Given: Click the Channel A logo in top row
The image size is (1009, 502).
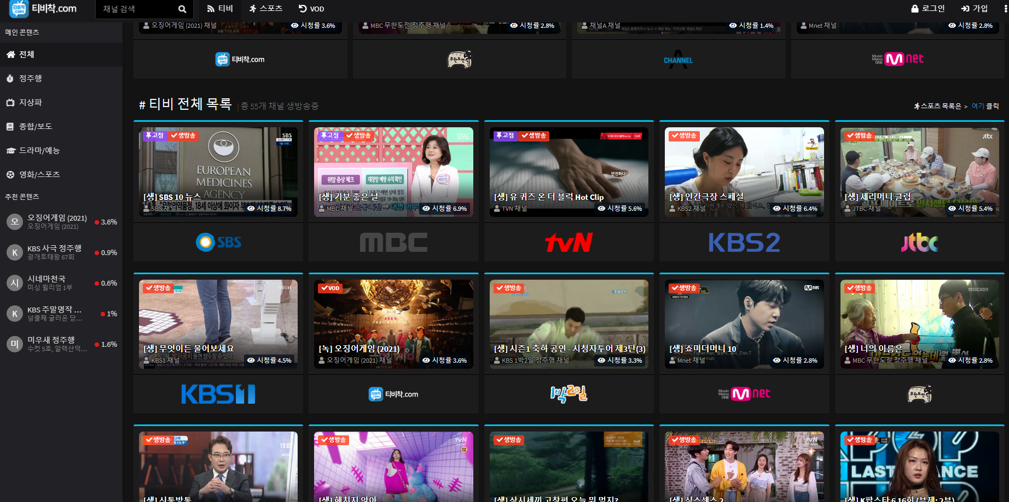Looking at the screenshot, I should pos(678,59).
